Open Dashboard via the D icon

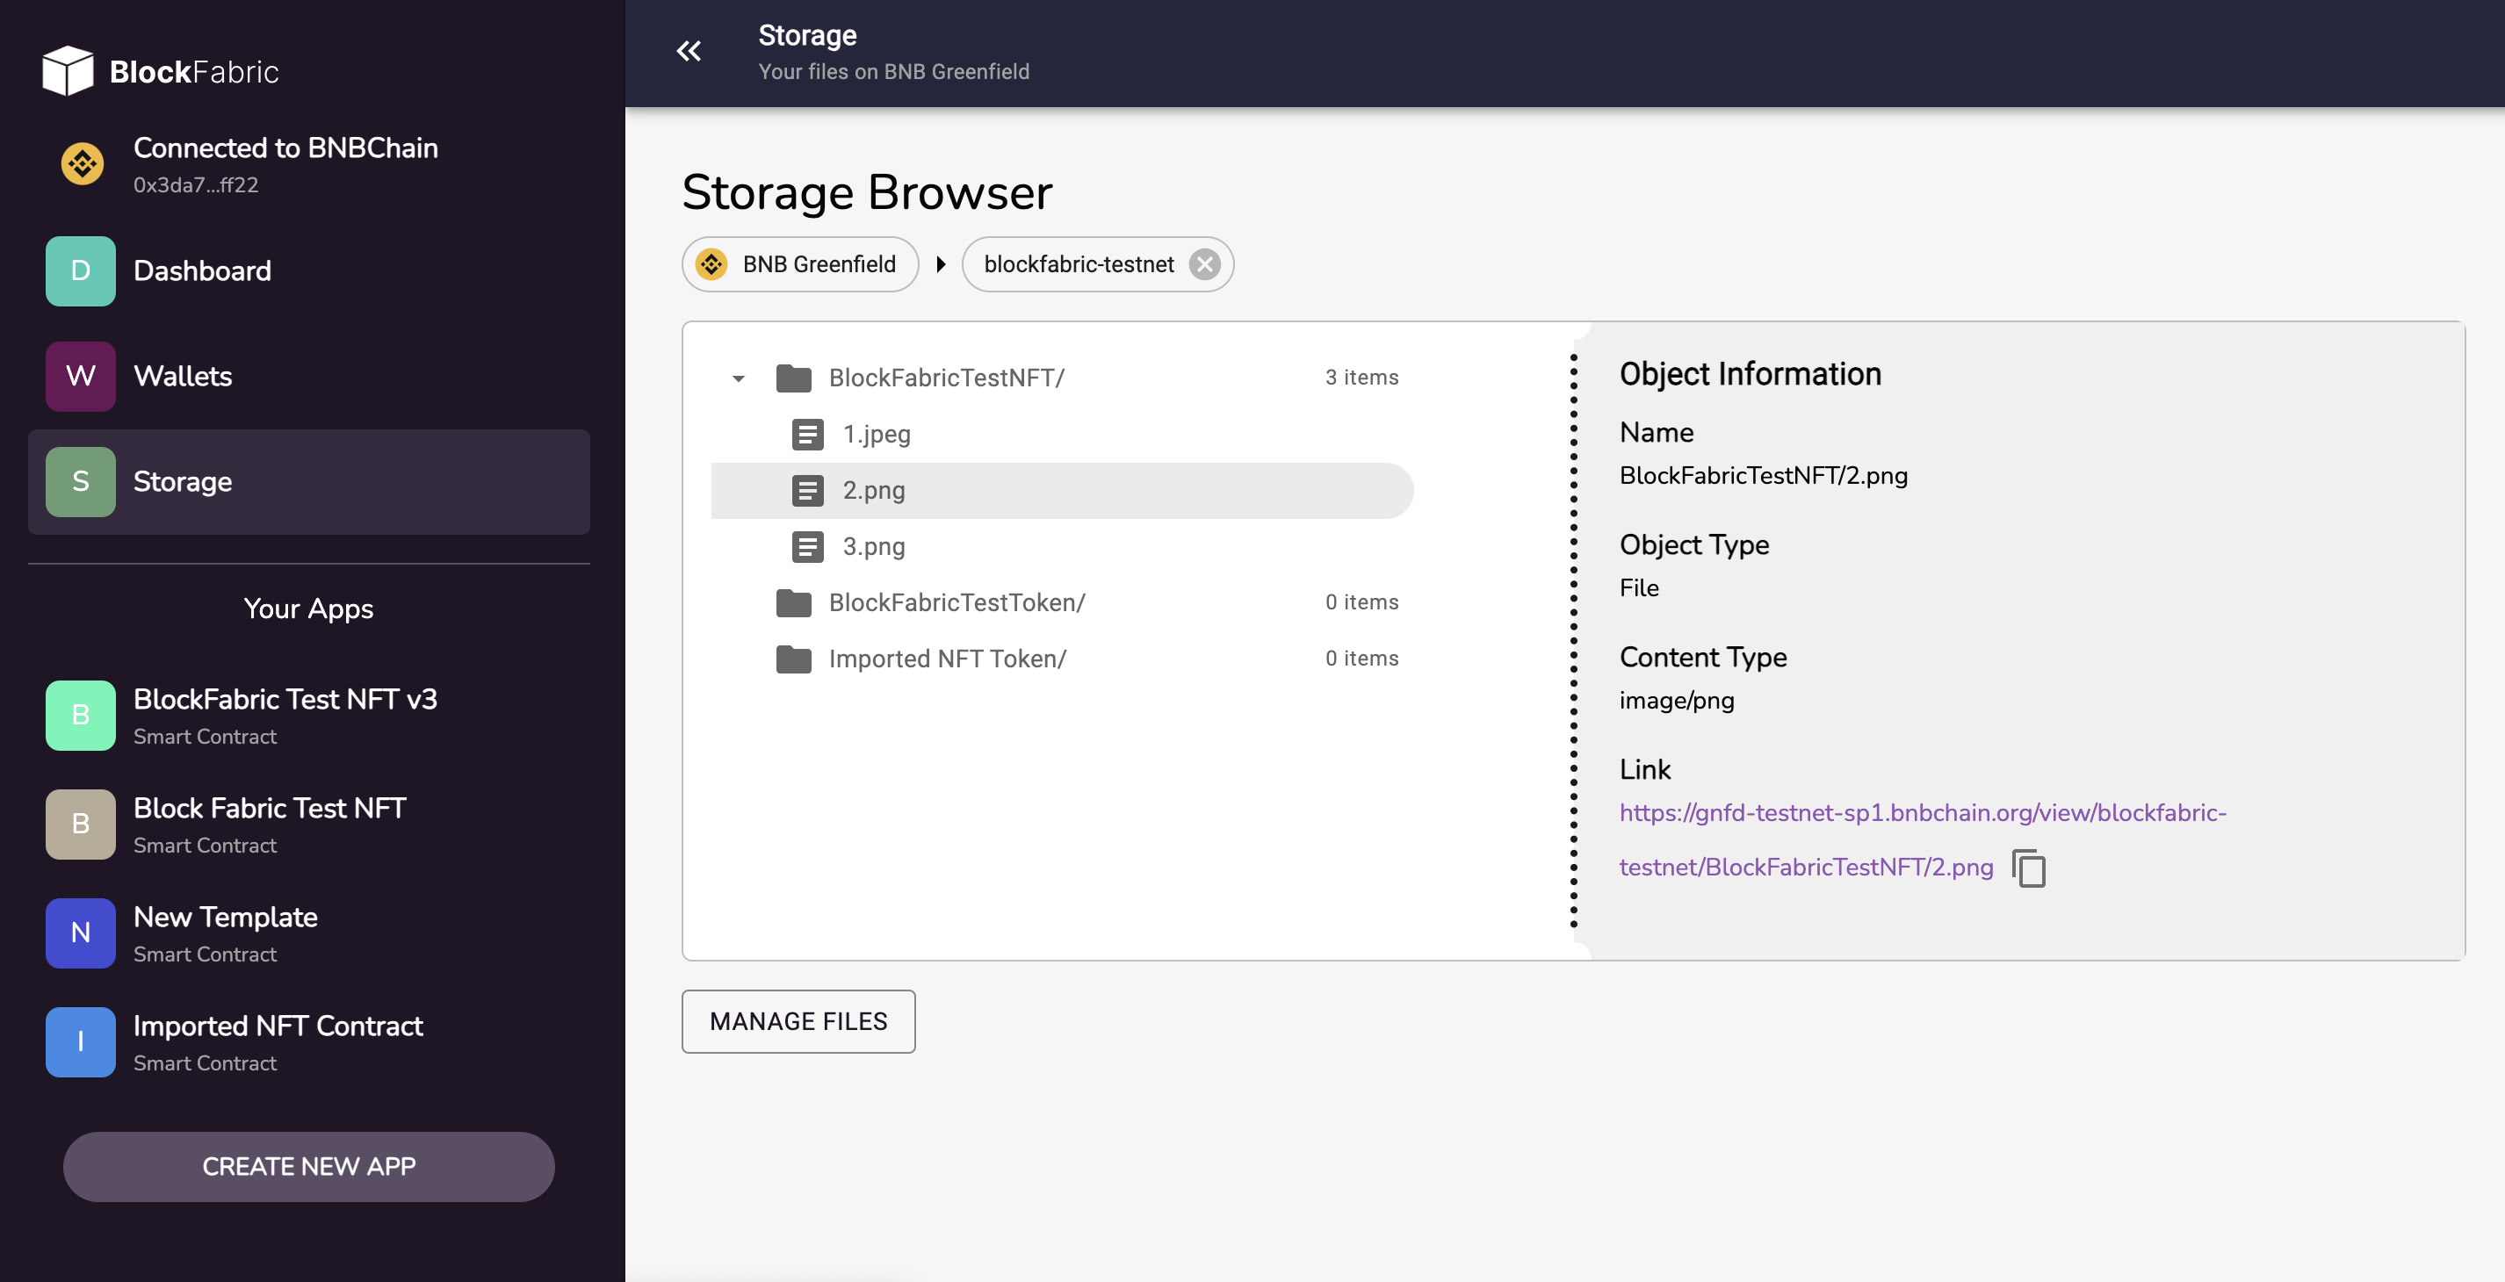tap(81, 271)
